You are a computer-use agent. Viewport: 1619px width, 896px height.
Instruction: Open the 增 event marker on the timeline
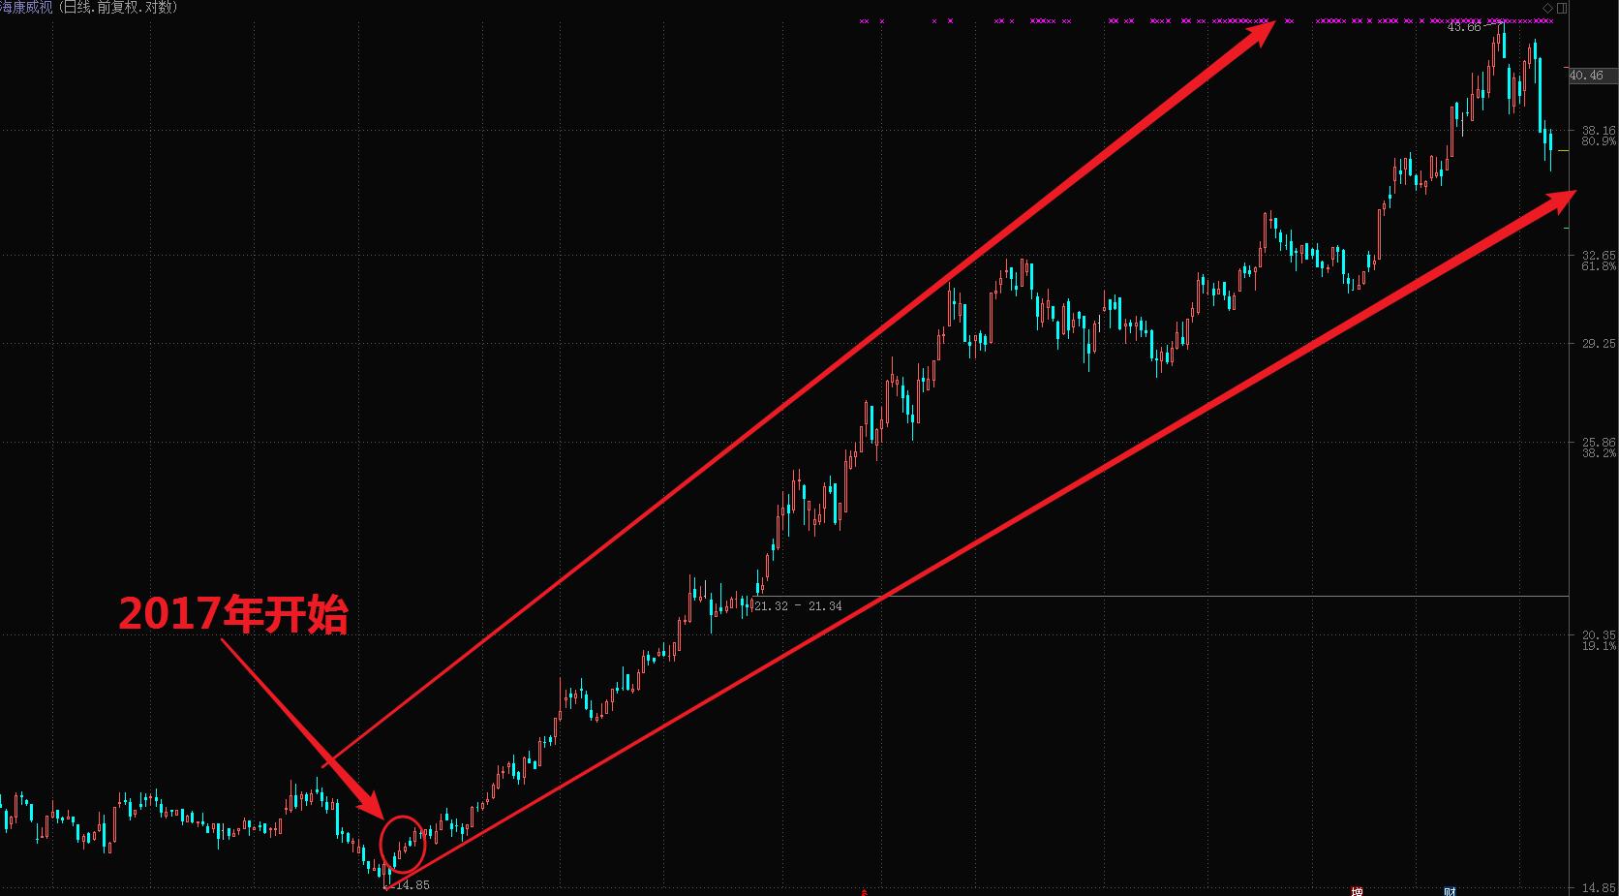point(1357,891)
